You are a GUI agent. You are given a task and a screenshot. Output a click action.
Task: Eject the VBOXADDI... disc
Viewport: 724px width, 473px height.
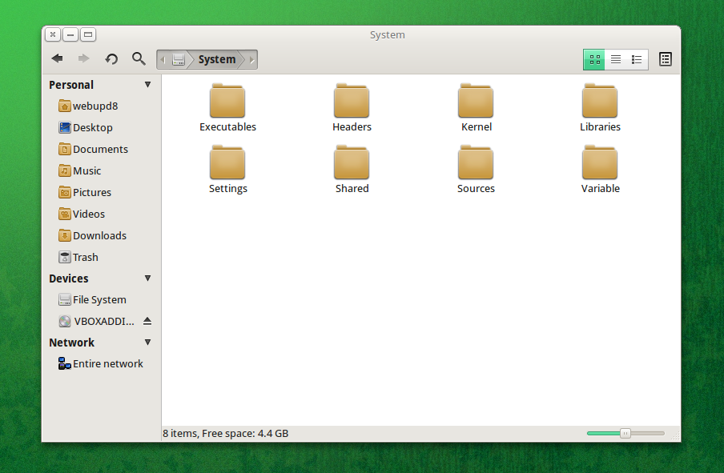[x=147, y=321]
